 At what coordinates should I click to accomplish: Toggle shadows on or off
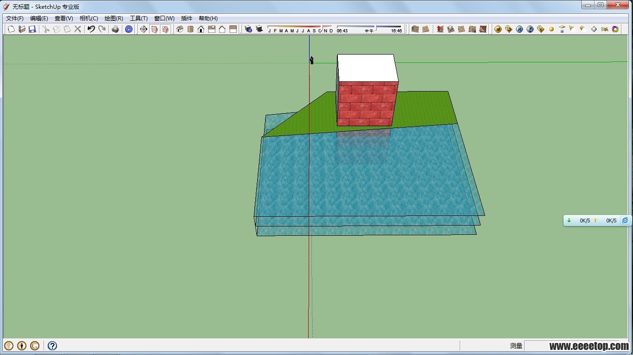click(259, 29)
